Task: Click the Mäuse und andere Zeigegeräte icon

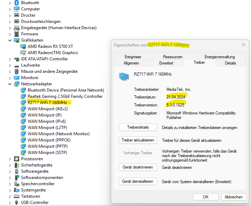Action: click(17, 71)
